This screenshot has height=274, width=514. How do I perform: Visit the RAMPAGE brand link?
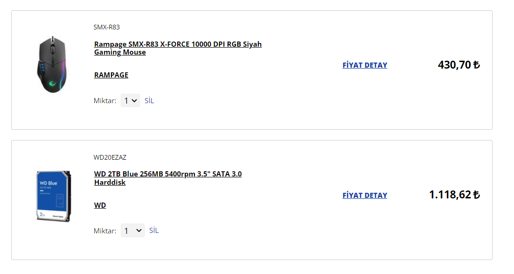[111, 75]
